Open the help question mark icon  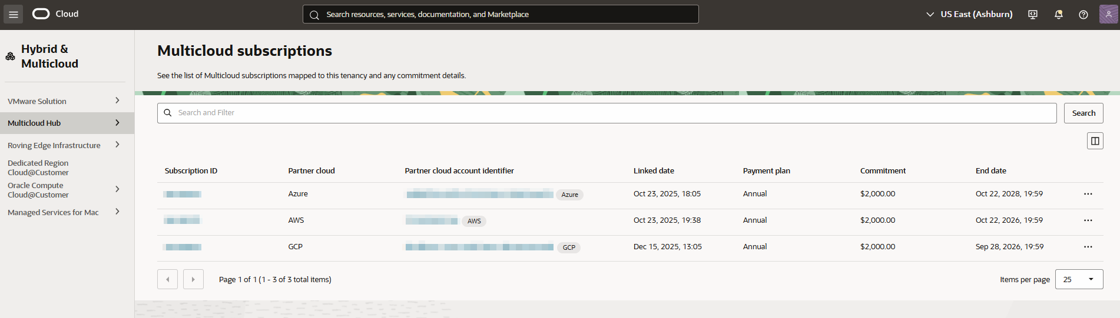[1083, 14]
